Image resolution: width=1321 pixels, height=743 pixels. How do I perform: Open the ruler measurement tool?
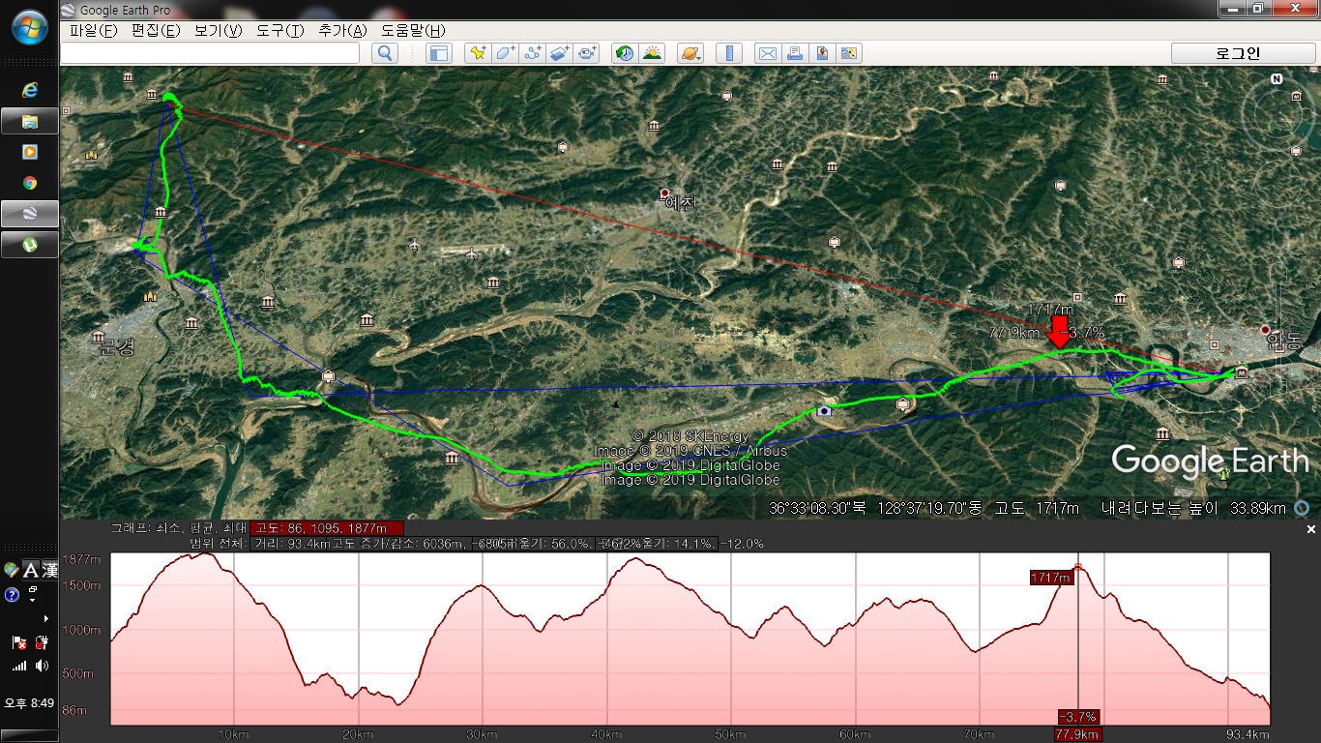click(x=729, y=53)
